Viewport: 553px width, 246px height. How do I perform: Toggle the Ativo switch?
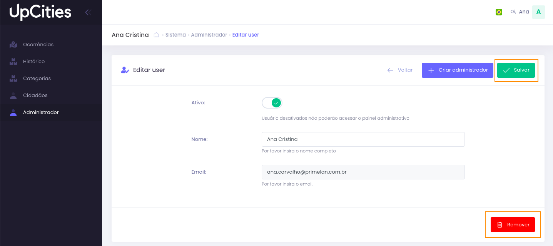click(x=272, y=103)
